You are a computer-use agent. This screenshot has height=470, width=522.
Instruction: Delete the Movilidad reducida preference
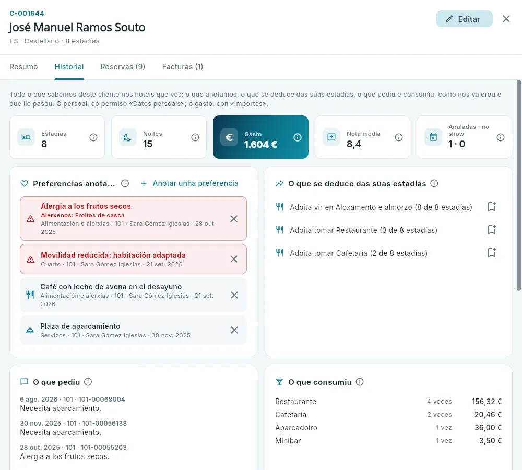coord(234,259)
